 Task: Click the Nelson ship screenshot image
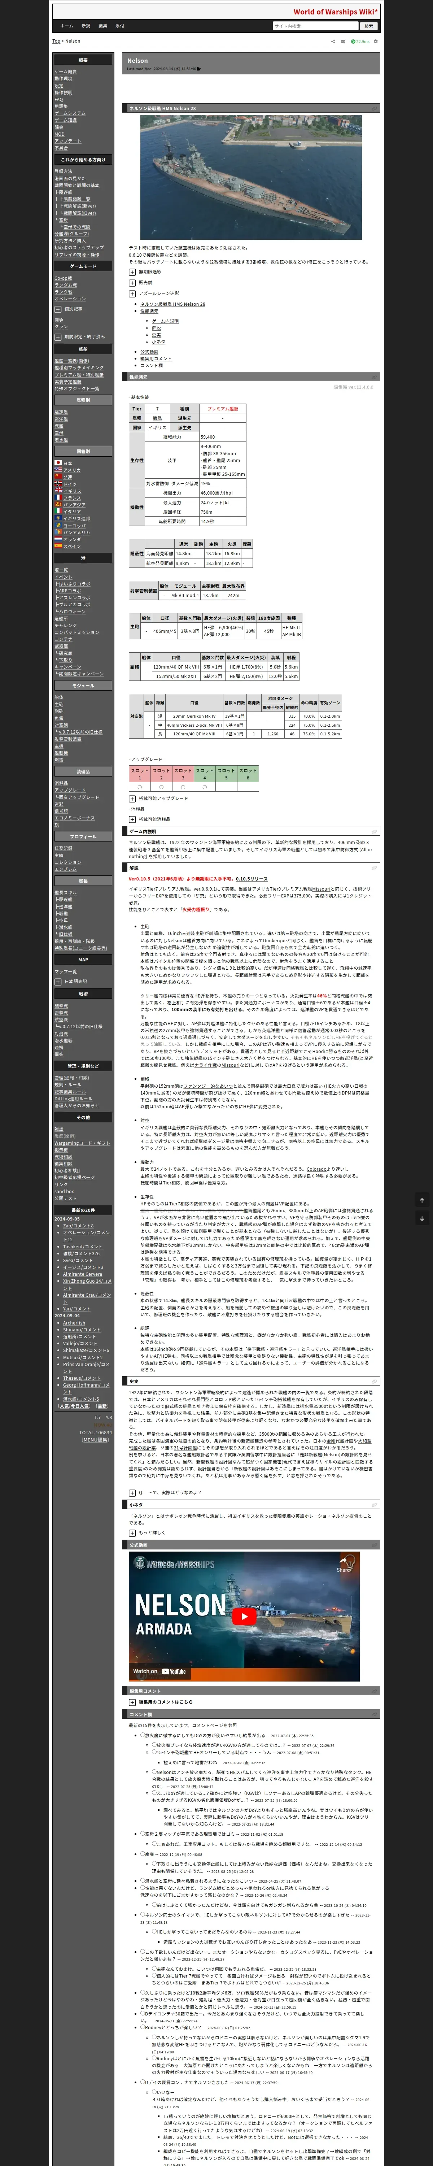pyautogui.click(x=250, y=177)
